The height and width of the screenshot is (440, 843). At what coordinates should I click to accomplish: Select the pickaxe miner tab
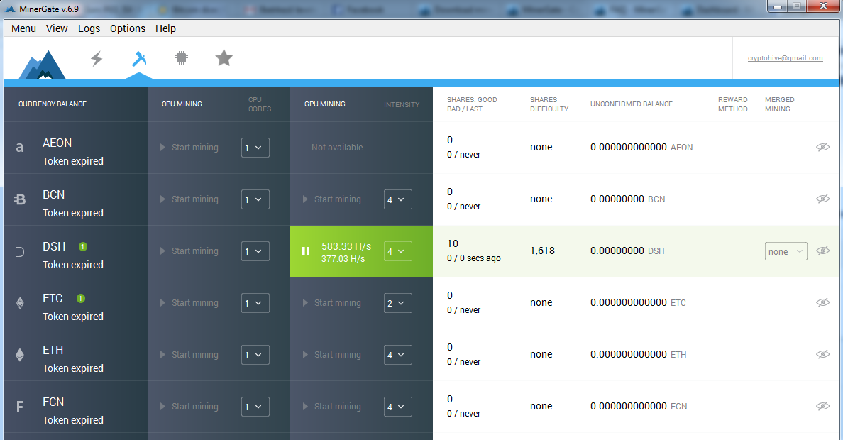pos(139,58)
